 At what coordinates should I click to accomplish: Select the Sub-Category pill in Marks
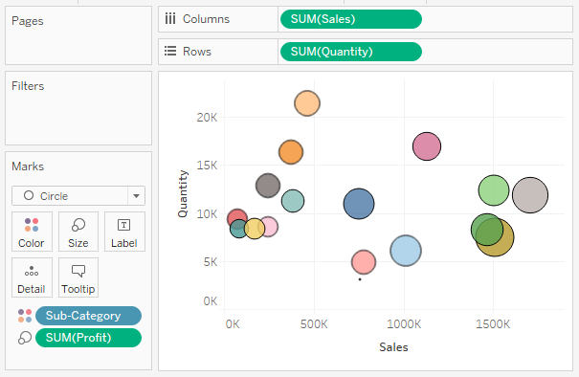pos(88,316)
